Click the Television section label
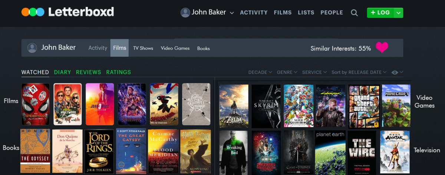Screen dimensions: 445x175 [x=427, y=150]
